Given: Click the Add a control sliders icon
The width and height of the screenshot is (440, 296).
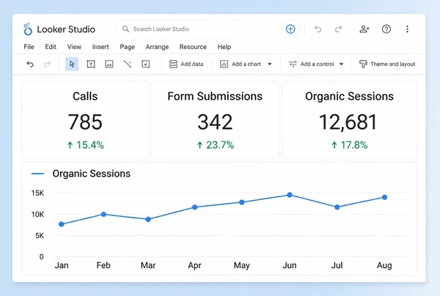Looking at the screenshot, I should tap(293, 64).
